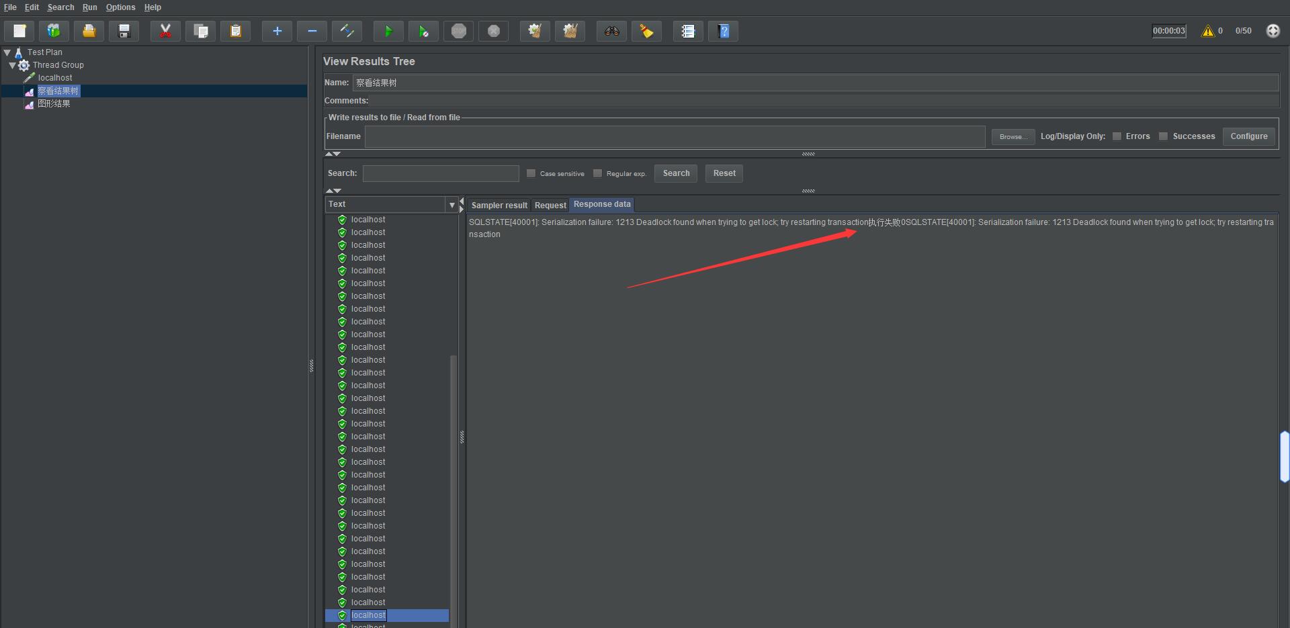The image size is (1290, 628).
Task: Tick the Errors only checkbox
Action: click(1117, 136)
